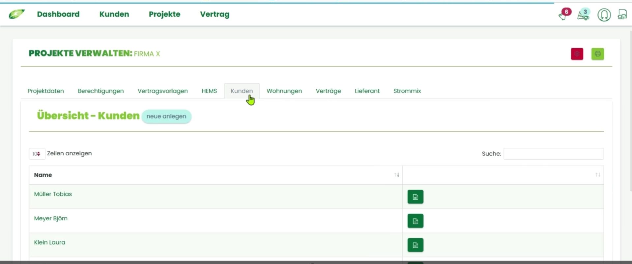Click the 'Zeilen anzeigen' label
This screenshot has height=264, width=632.
point(70,153)
